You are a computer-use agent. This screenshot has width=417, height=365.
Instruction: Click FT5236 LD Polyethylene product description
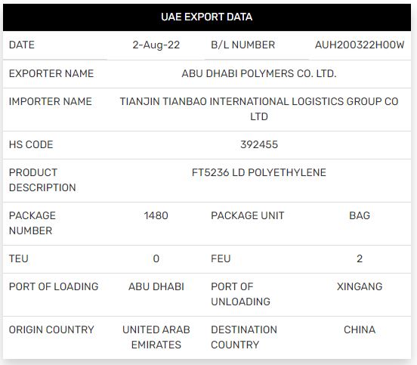(259, 172)
